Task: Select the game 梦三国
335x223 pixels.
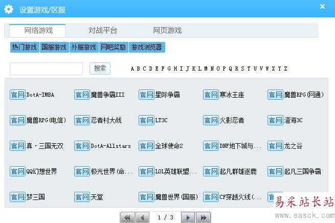Action: click(x=35, y=197)
